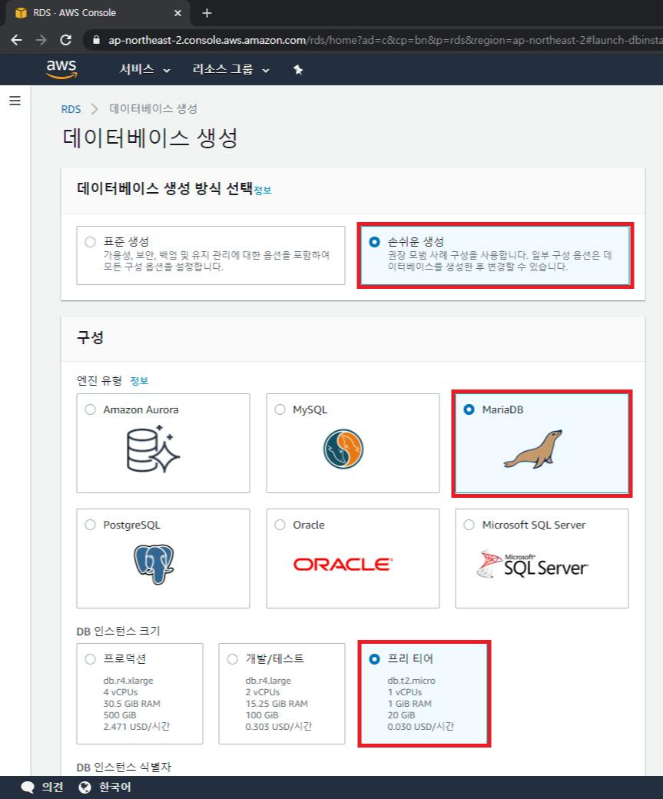Click 30.5 GiB RAM text
The height and width of the screenshot is (799, 663).
131,704
